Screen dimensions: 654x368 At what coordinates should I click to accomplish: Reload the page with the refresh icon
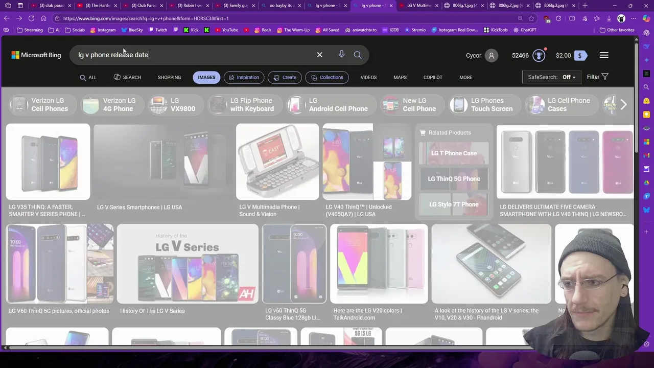click(x=31, y=18)
